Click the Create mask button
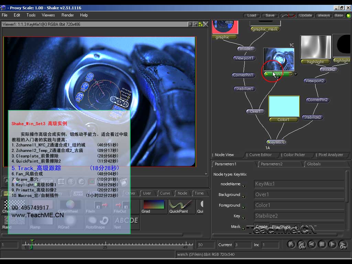Image resolution: width=352 pixels, height=264 pixels. (262, 227)
